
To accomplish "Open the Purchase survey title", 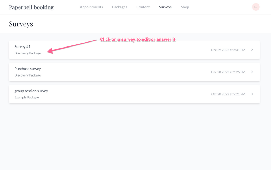I will tap(28, 69).
